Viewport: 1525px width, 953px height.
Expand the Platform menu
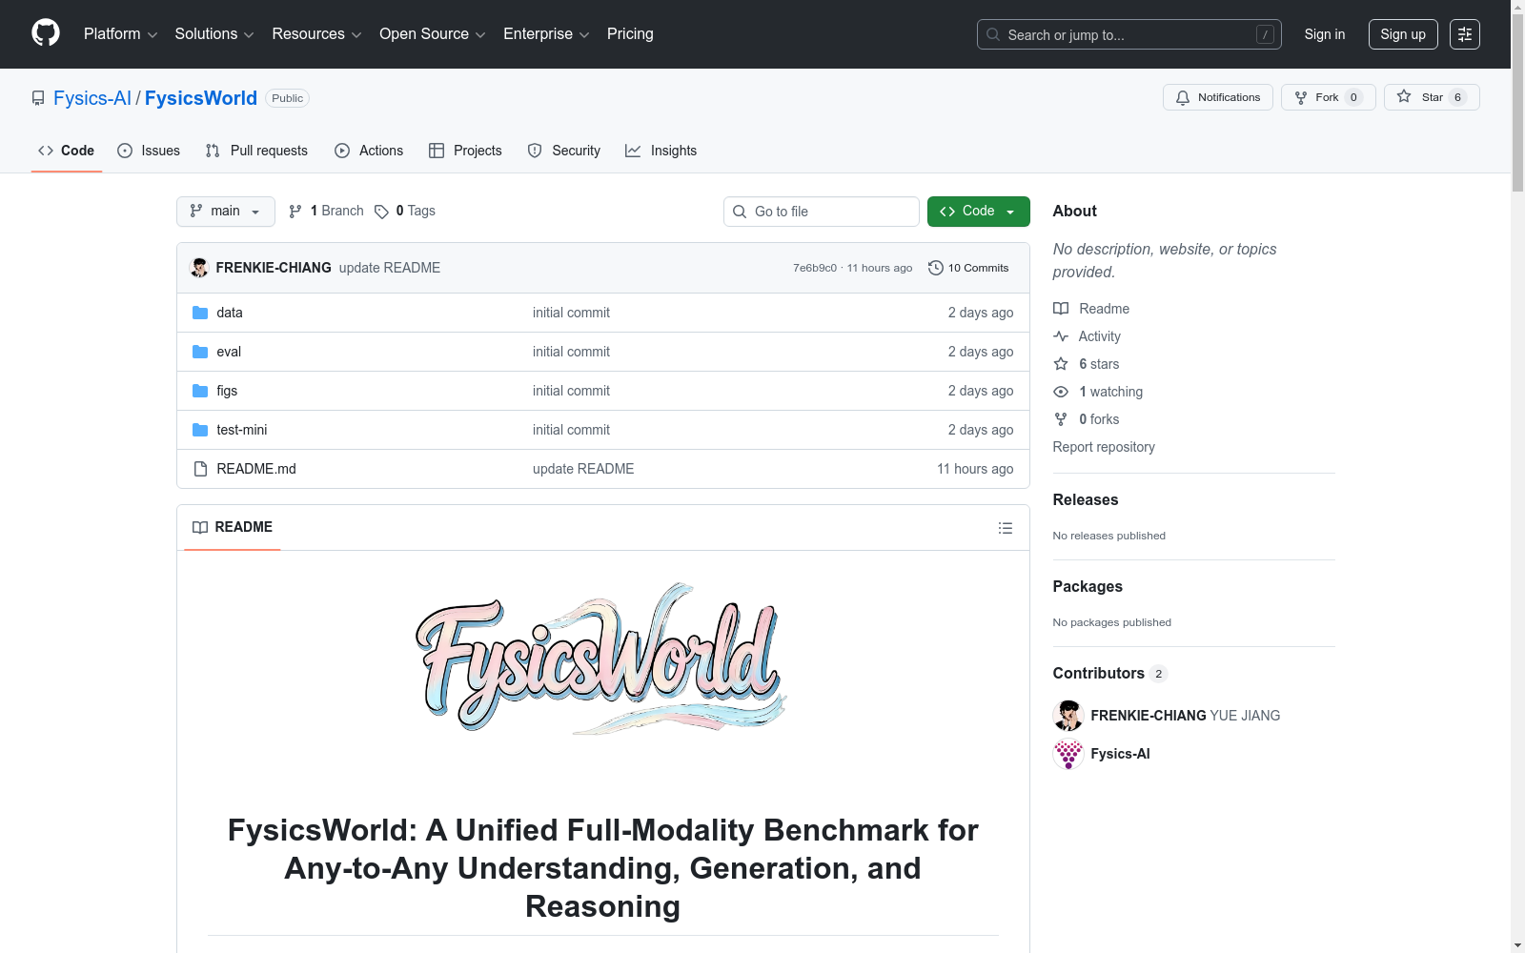[x=120, y=34]
